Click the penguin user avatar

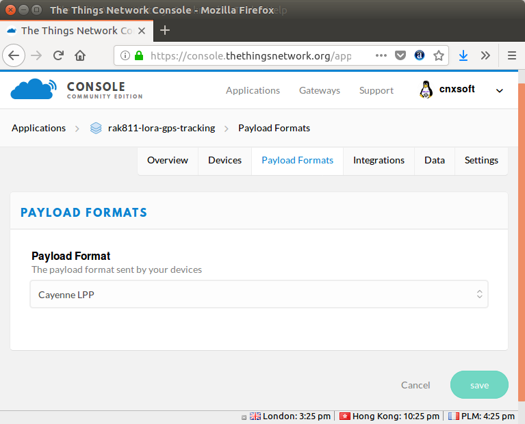point(426,90)
